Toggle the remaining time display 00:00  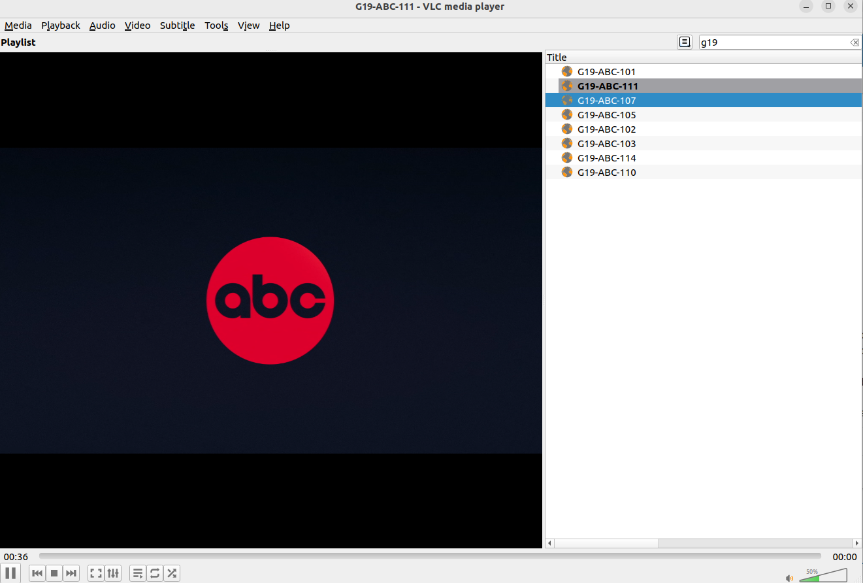pos(845,557)
